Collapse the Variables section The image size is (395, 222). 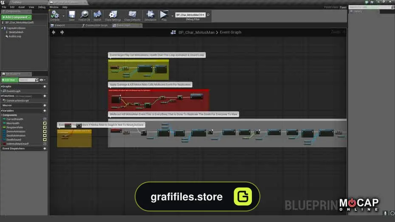pyautogui.click(x=2, y=110)
